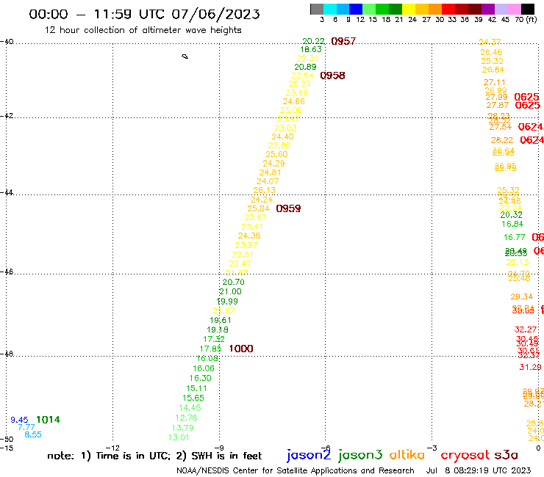The image size is (544, 477).
Task: Click the wave height value 27.11
Action: pos(495,82)
